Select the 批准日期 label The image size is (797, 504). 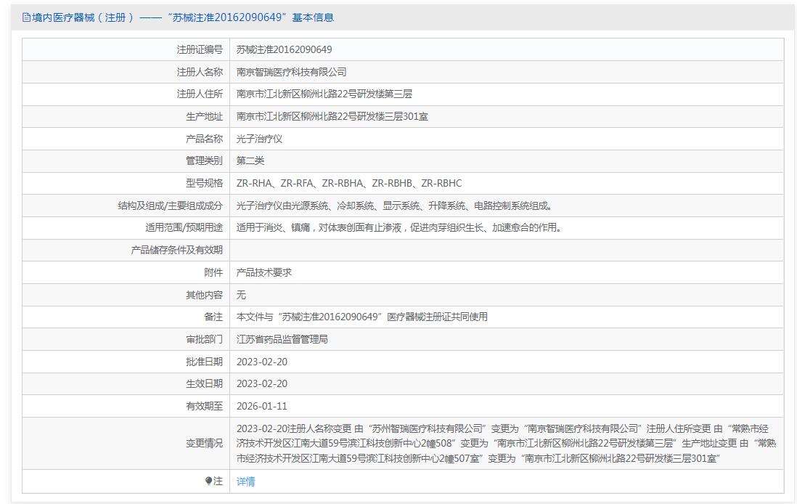point(205,362)
